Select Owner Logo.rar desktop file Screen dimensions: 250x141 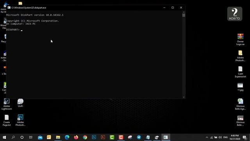coord(240,40)
